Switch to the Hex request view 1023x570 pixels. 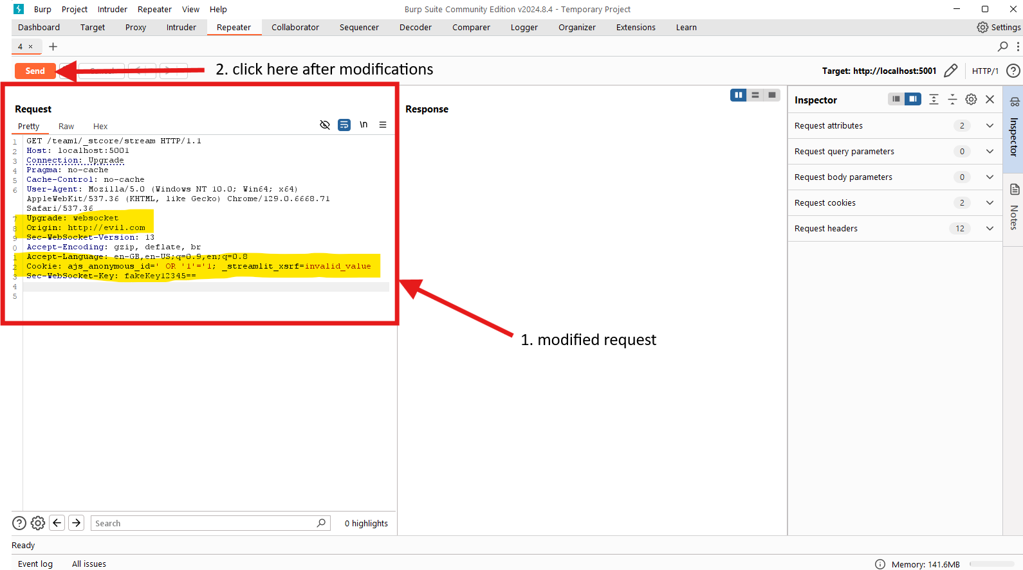(x=100, y=126)
